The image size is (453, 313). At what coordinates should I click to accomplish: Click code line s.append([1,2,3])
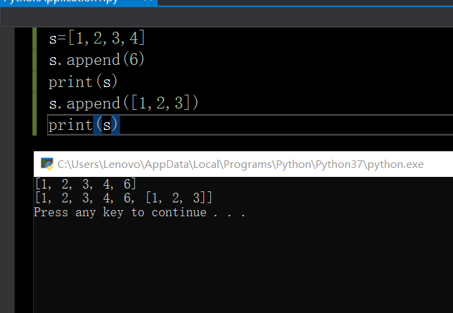[124, 103]
